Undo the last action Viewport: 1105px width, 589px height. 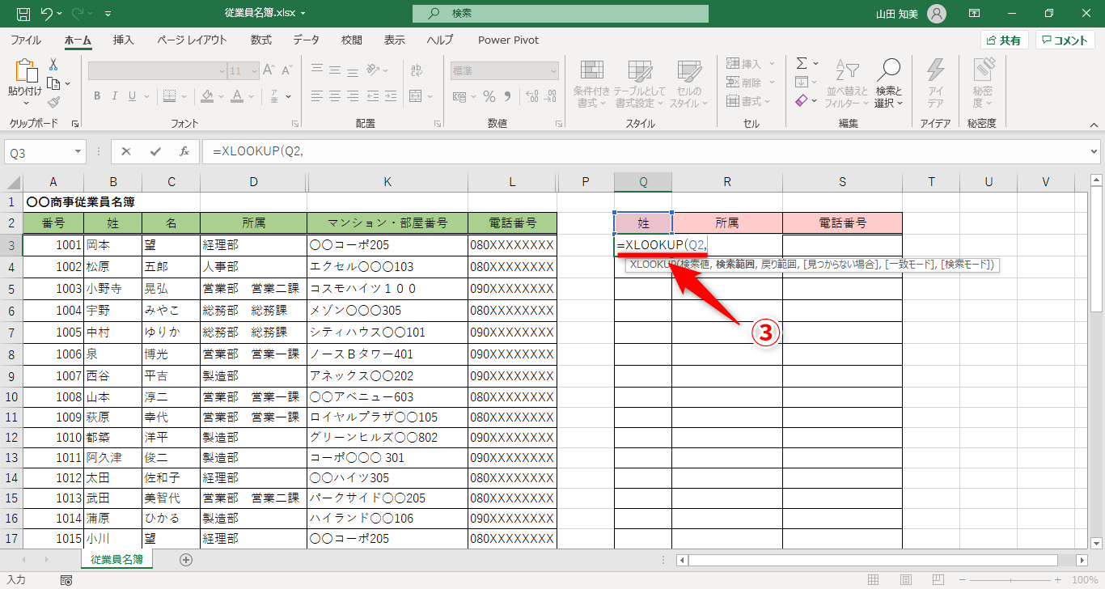coord(47,14)
